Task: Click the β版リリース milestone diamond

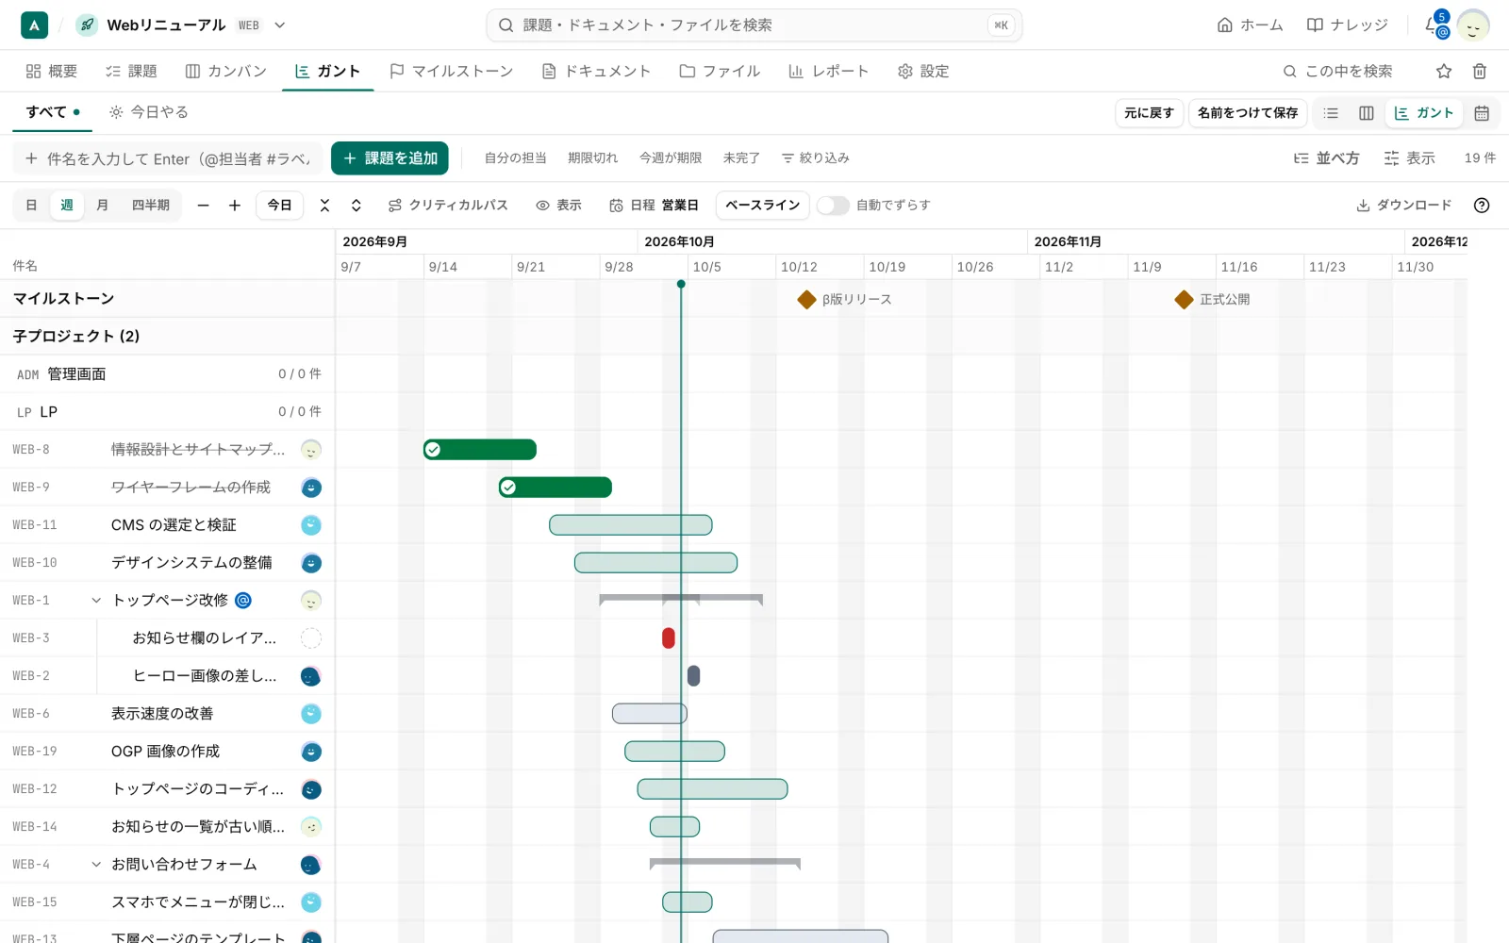Action: 806,300
